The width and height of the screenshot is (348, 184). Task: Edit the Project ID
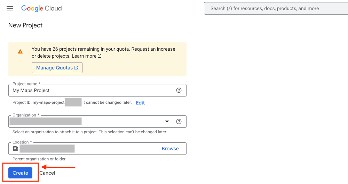point(140,103)
